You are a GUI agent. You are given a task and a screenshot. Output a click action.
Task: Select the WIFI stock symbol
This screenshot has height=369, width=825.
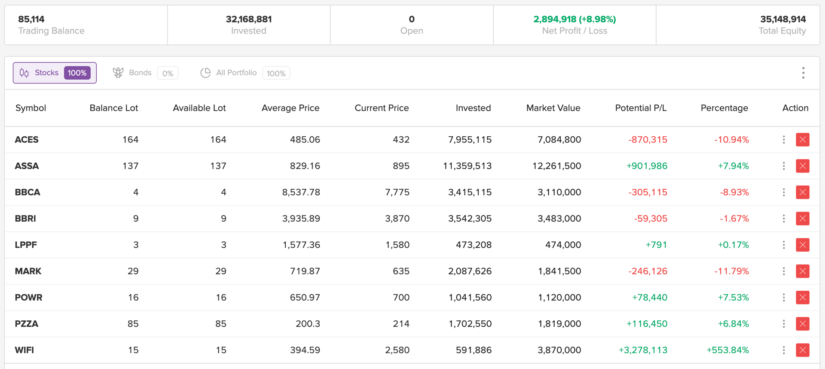point(24,350)
